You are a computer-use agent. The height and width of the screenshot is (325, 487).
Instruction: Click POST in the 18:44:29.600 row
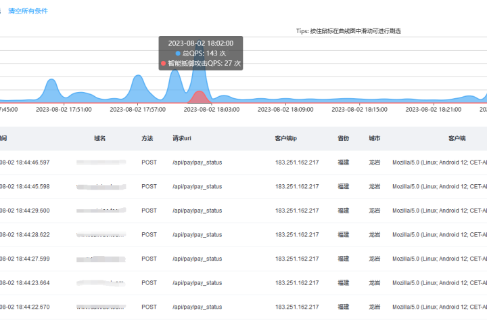tap(149, 211)
